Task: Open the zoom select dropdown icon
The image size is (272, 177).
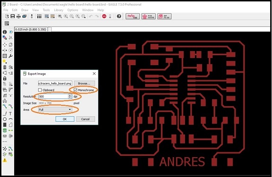Action: [83, 17]
